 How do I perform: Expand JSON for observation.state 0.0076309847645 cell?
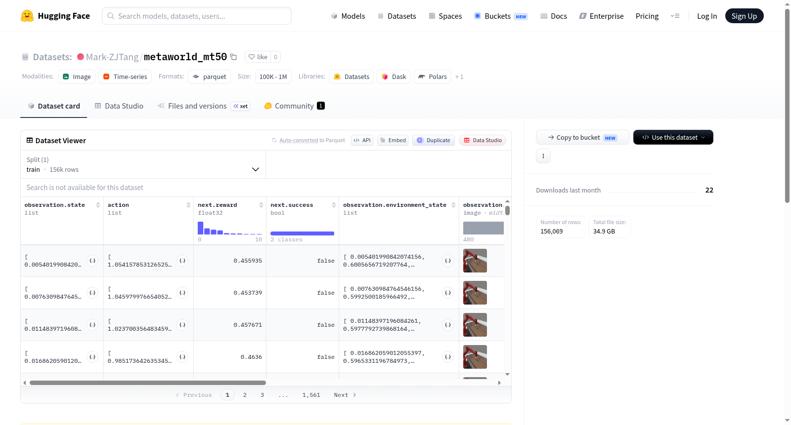(x=92, y=293)
